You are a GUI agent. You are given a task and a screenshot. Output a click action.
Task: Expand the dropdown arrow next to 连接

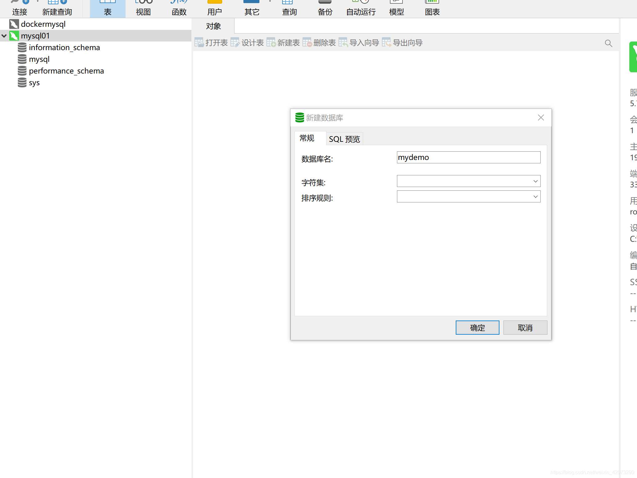point(38,2)
